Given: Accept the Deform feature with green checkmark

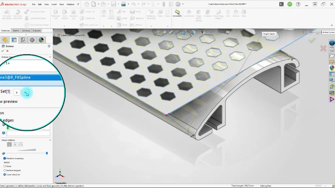Looking at the screenshot, I should coord(3,51).
